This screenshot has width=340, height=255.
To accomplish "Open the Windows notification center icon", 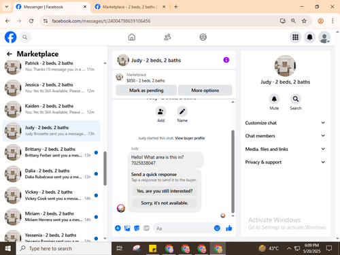I will (329, 248).
